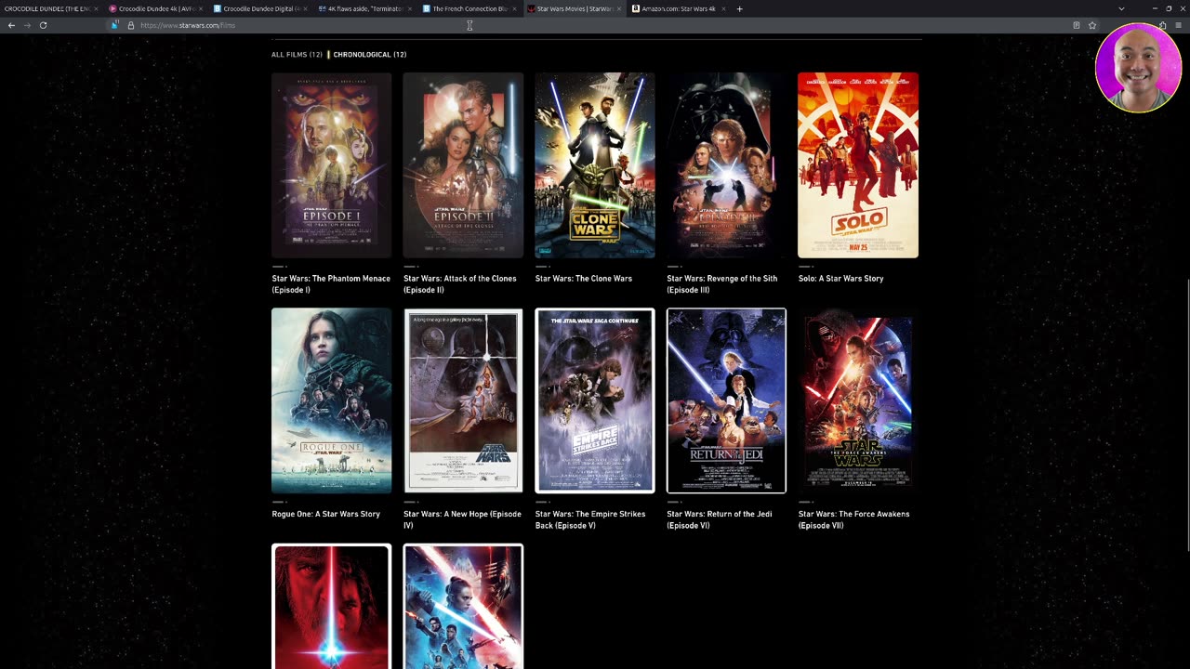Select the ALL FILMS (12) filter

297,55
